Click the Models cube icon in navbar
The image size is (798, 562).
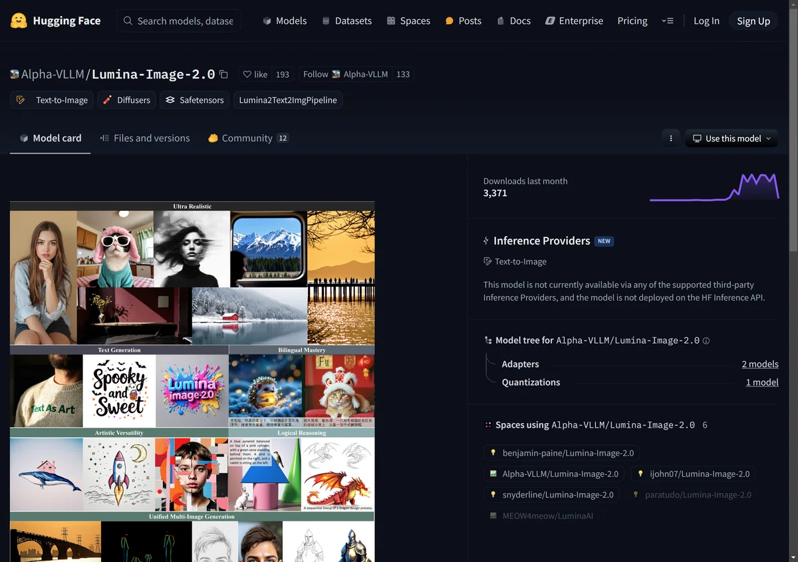click(x=267, y=21)
